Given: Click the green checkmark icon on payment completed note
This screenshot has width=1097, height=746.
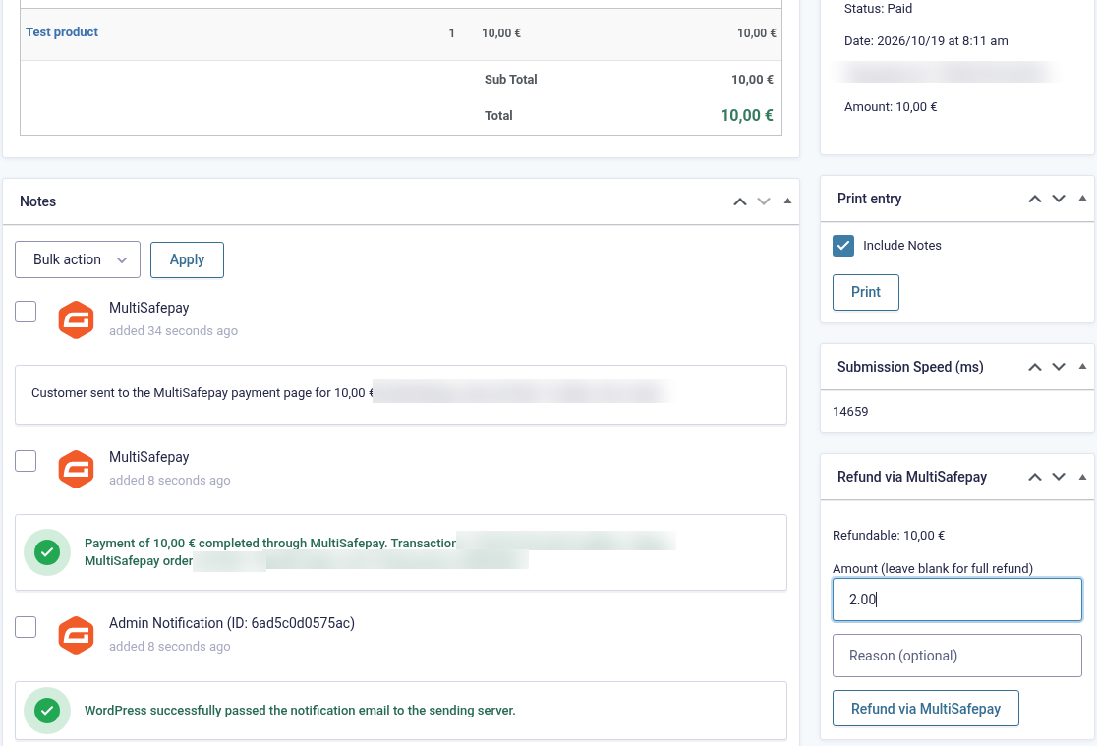Looking at the screenshot, I should 47,552.
